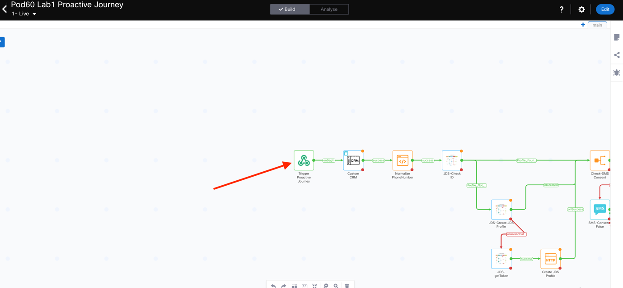Click the delete trash icon

347,286
